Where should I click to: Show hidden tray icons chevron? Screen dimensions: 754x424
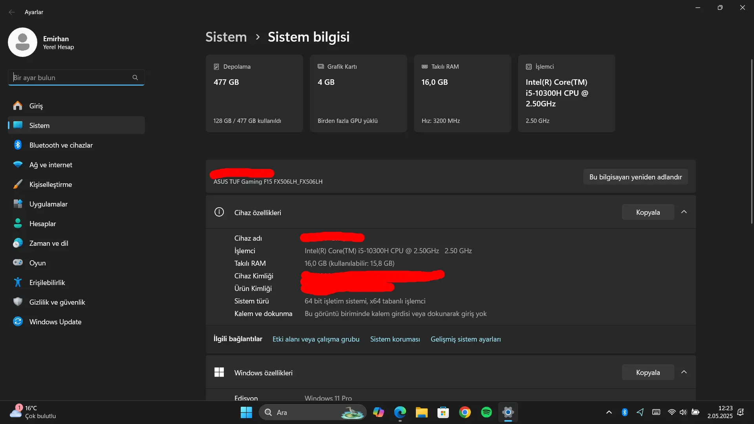tap(609, 412)
